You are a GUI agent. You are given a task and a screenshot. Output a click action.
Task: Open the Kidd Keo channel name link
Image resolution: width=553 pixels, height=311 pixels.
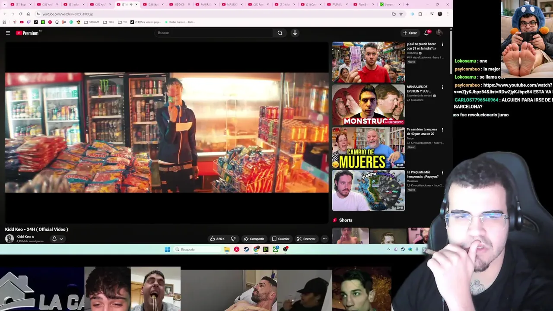click(x=23, y=237)
